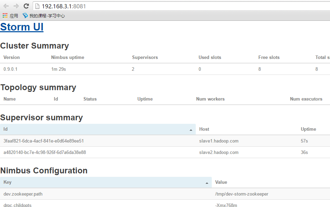Click the browser back arrow
Viewport: 330px width, 207px height.
[x=6, y=6]
